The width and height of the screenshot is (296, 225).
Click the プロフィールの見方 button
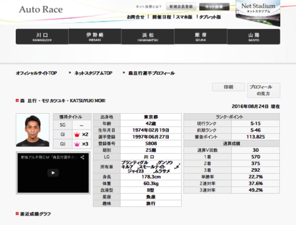coord(264,90)
